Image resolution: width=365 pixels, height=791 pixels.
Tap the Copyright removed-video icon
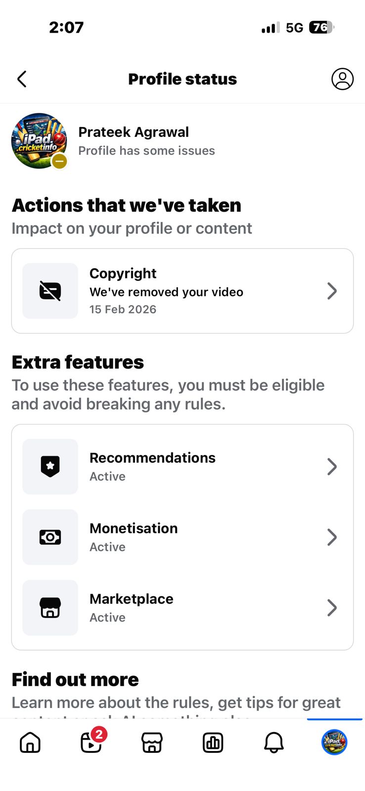tap(50, 291)
